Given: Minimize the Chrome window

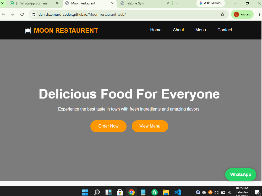Looking at the screenshot, I should coord(235,3).
